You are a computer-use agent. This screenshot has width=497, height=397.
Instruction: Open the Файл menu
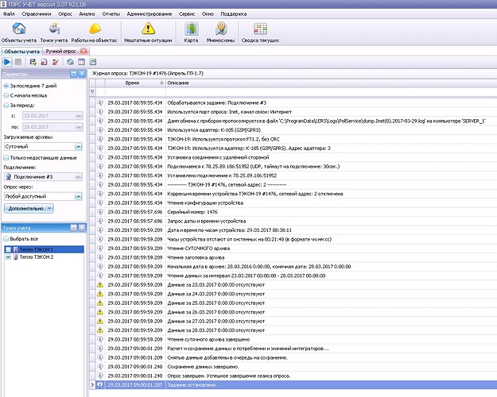[9, 14]
